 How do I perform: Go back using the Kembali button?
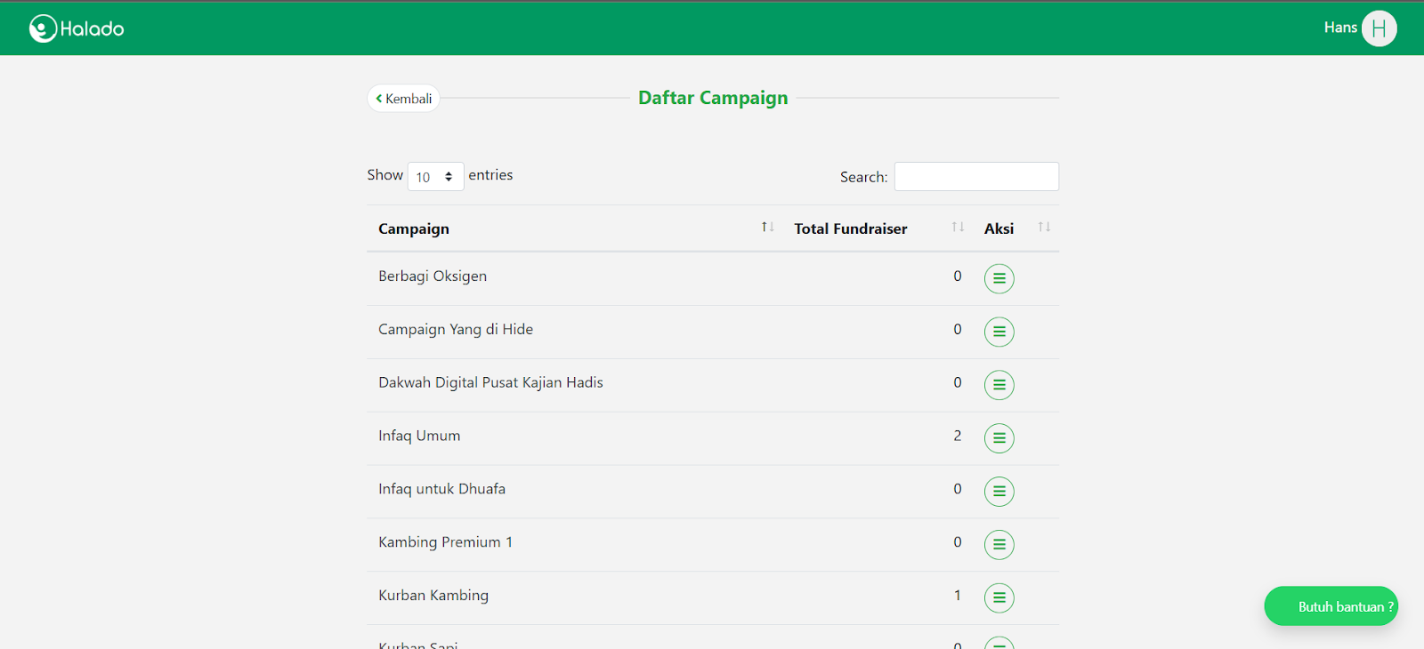(404, 99)
